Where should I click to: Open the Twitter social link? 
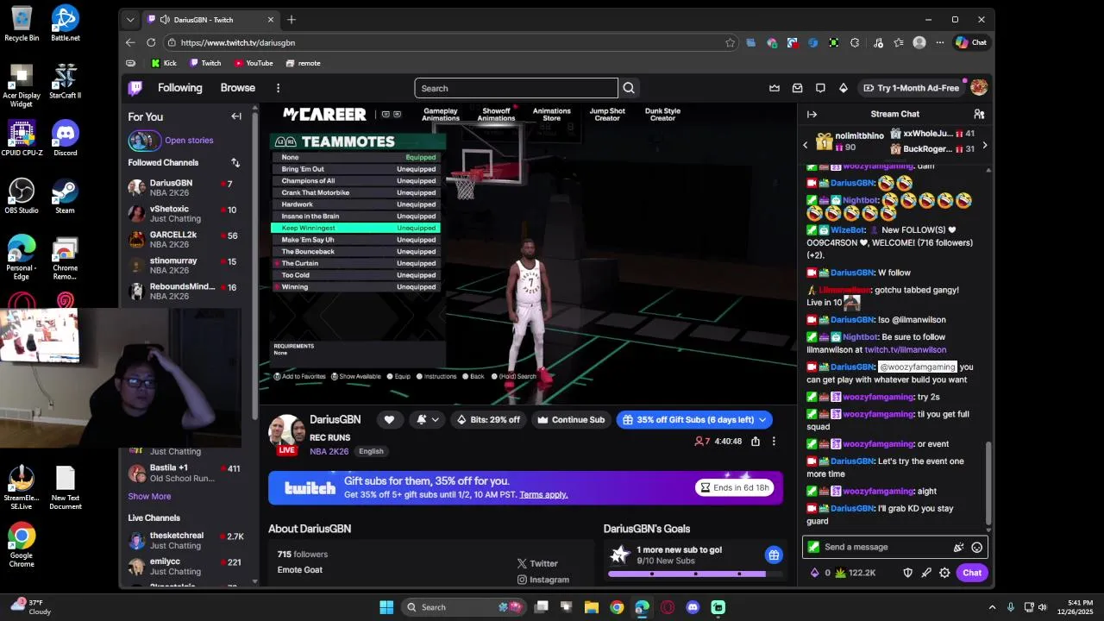pyautogui.click(x=537, y=563)
